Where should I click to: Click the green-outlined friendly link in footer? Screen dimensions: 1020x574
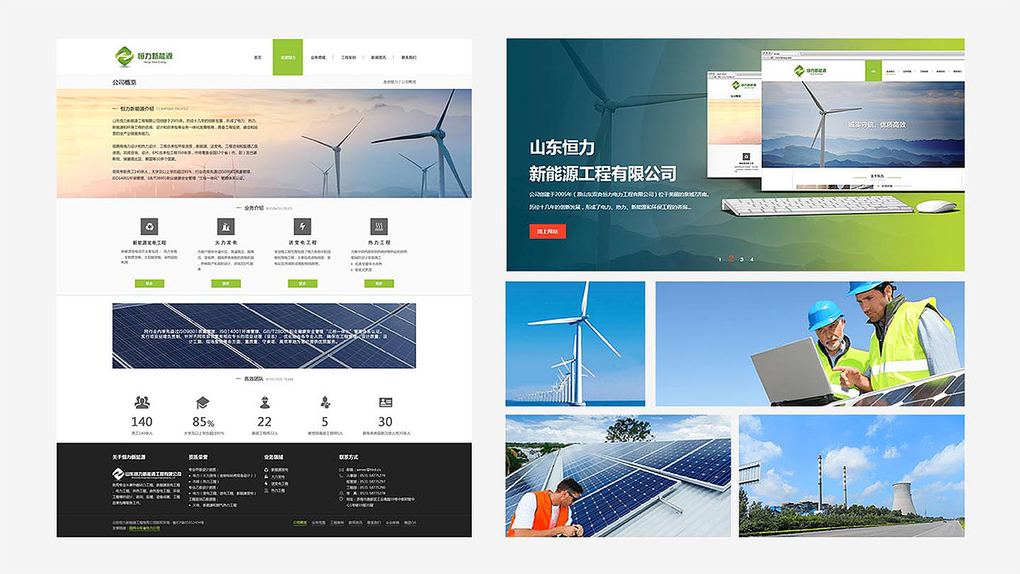[x=144, y=528]
